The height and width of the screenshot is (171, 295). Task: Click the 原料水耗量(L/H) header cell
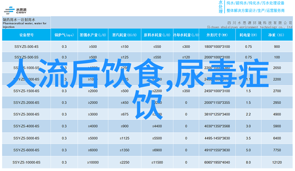(157, 35)
